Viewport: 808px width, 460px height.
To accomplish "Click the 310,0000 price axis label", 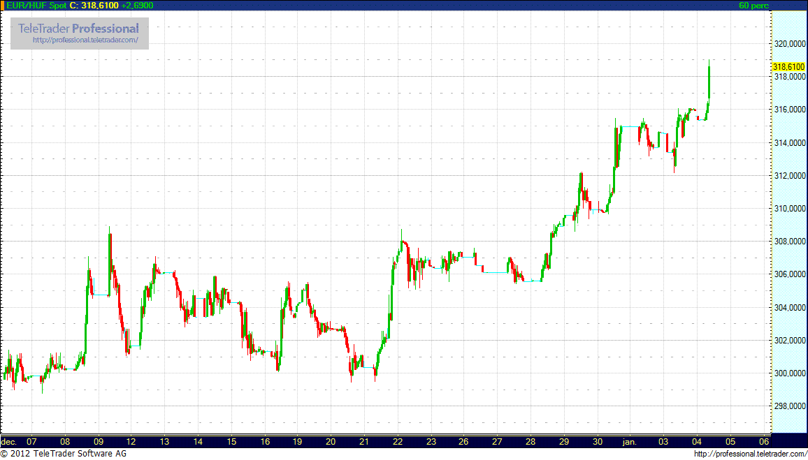I will (791, 209).
